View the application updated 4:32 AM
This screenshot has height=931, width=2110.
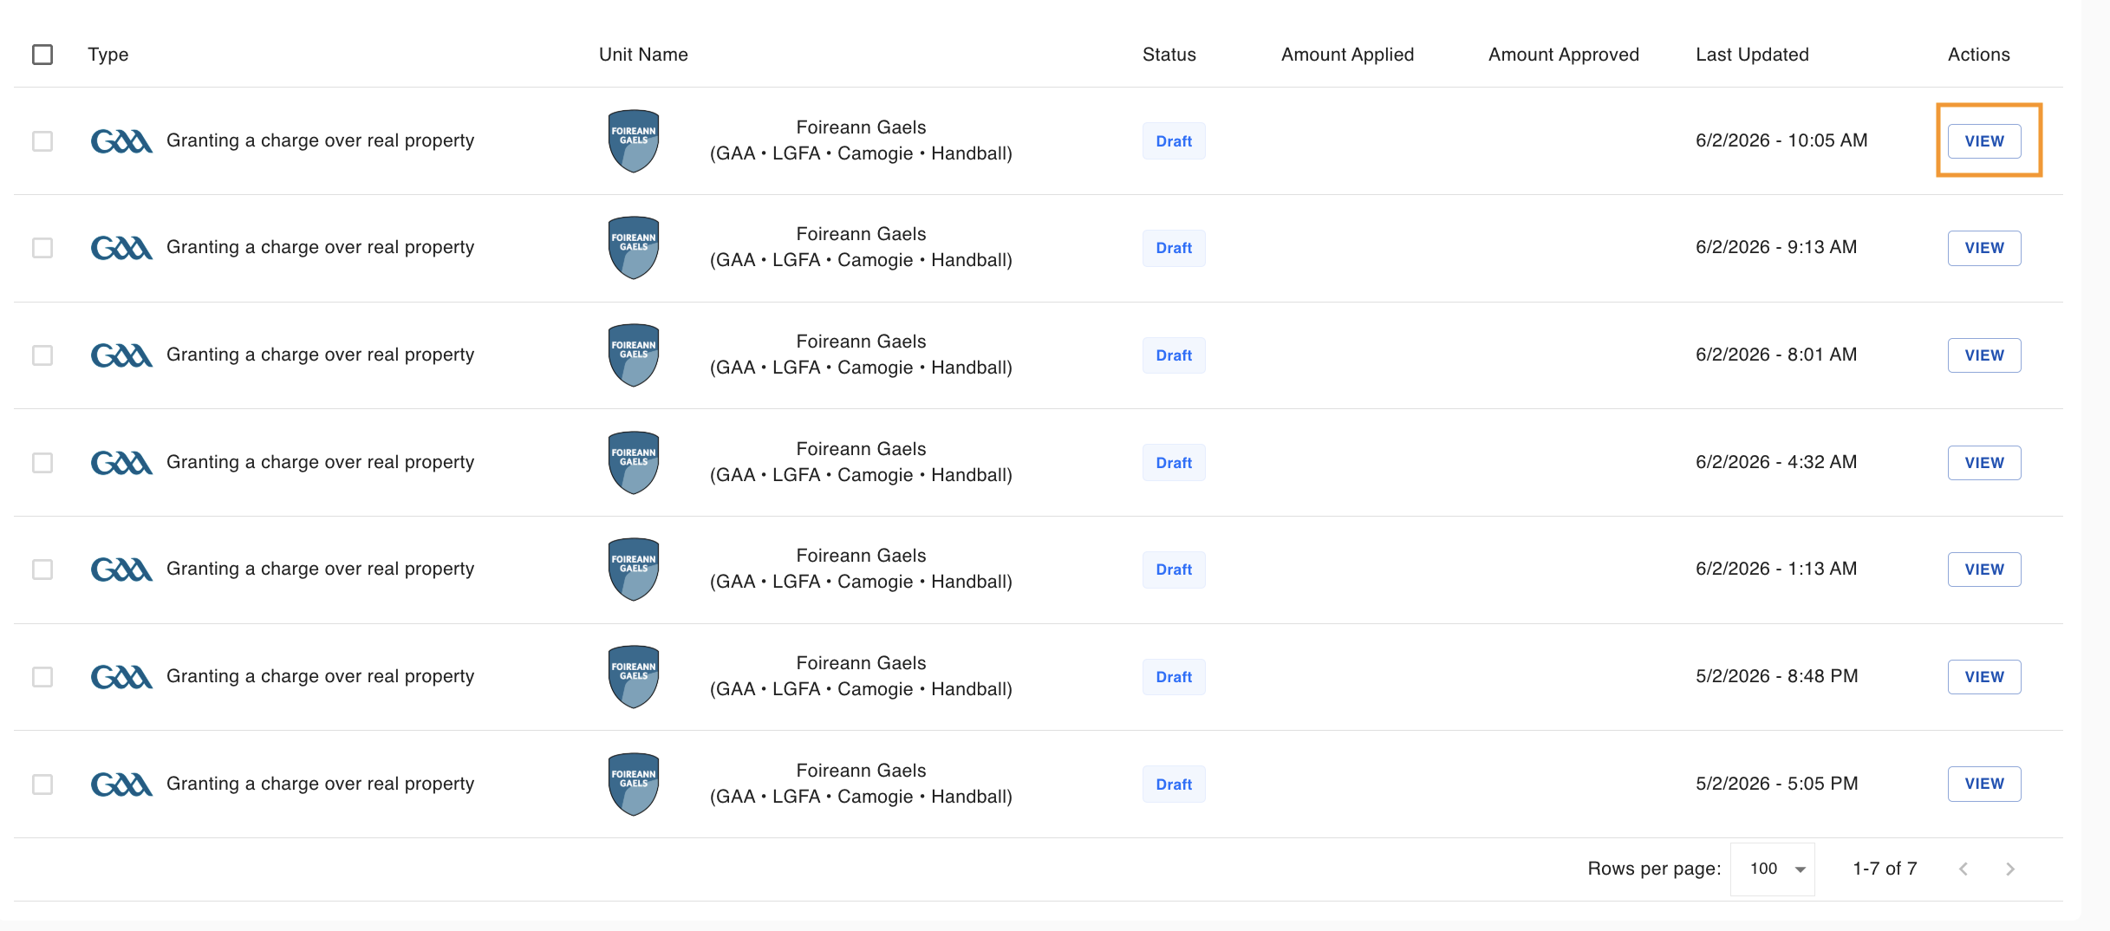pos(1984,463)
